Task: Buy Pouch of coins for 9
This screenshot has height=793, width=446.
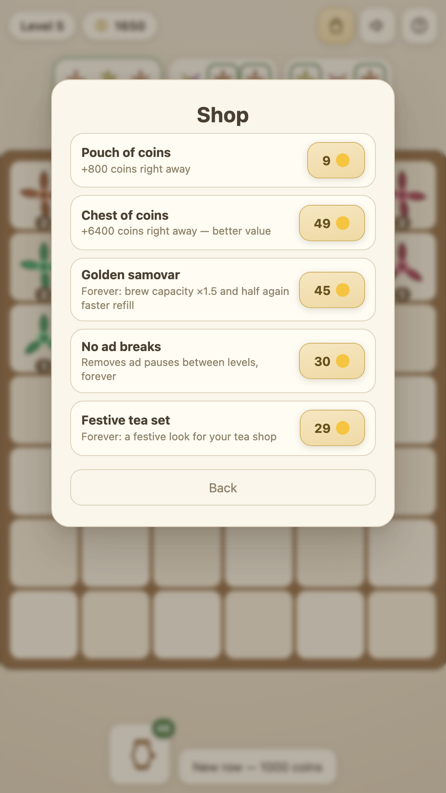Action: click(x=336, y=160)
